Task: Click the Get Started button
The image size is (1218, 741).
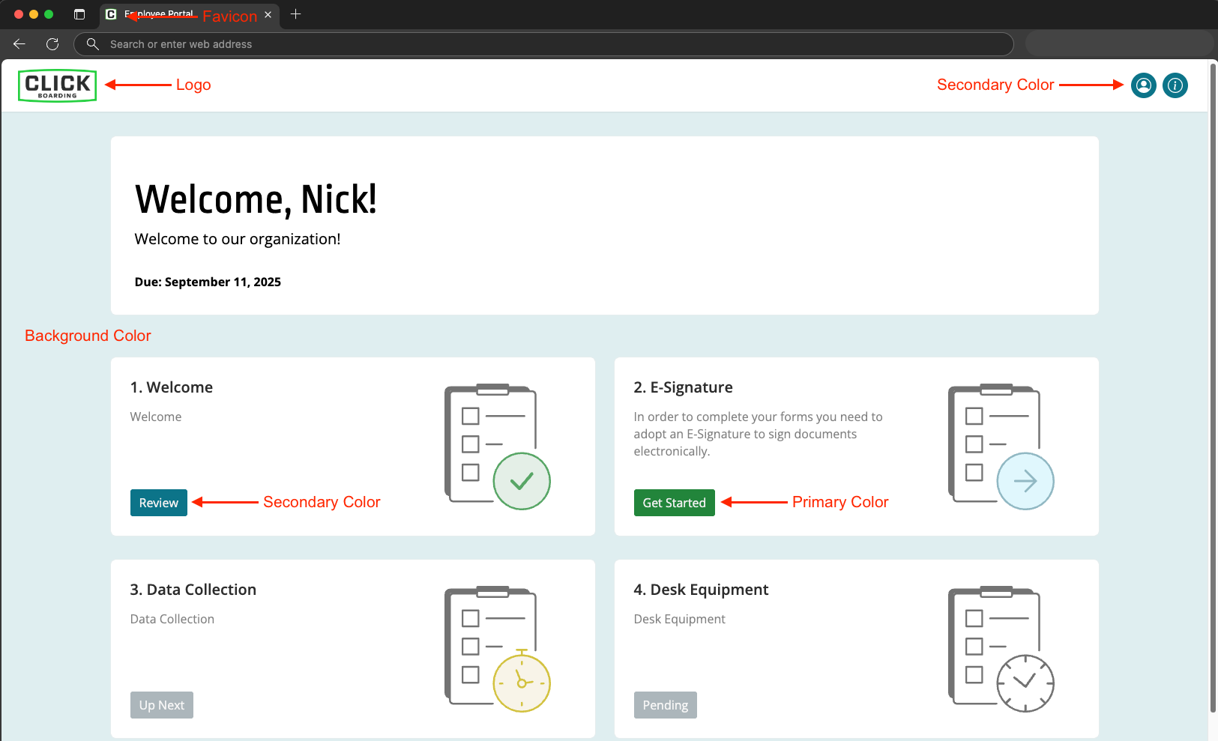Action: coord(675,503)
